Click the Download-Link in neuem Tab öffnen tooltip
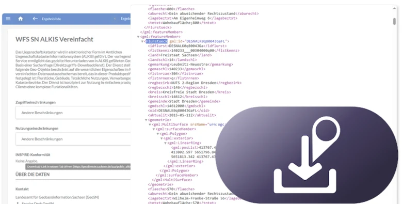 tap(78, 166)
